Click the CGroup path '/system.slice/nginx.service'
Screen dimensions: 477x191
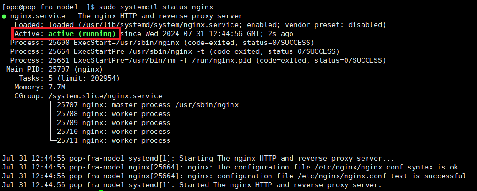(105, 96)
